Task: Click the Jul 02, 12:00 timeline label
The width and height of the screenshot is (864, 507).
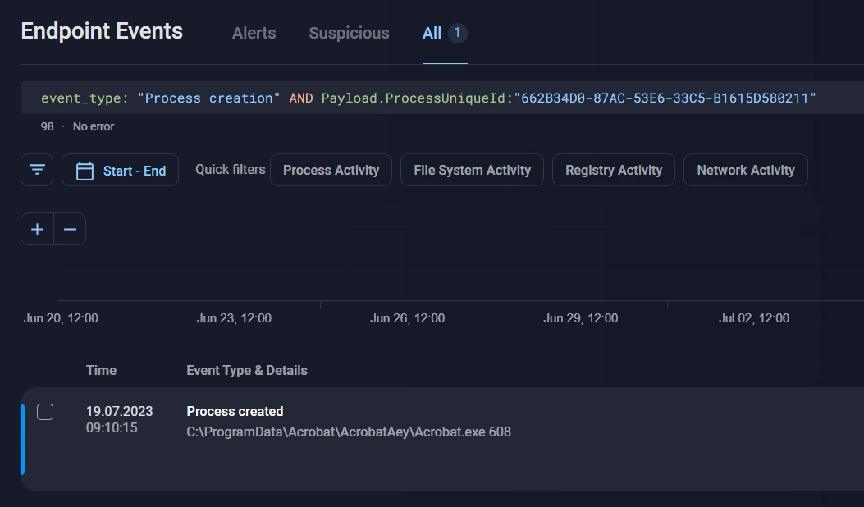Action: [754, 318]
